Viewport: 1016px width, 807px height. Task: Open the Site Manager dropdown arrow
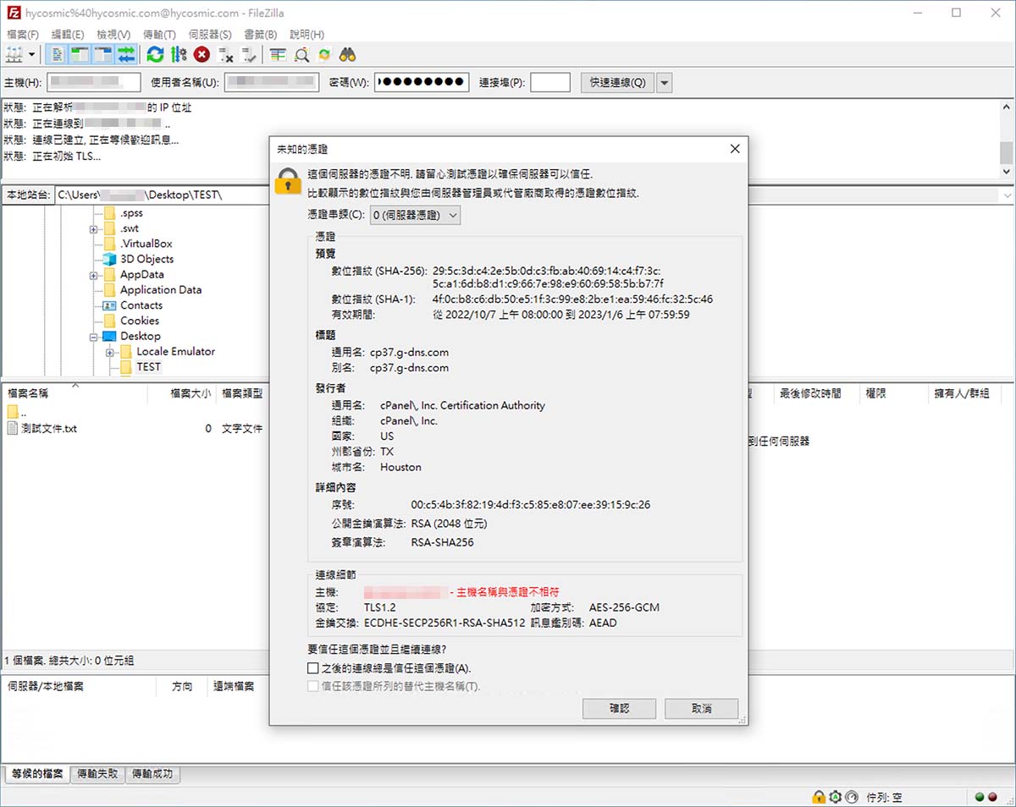(x=32, y=55)
